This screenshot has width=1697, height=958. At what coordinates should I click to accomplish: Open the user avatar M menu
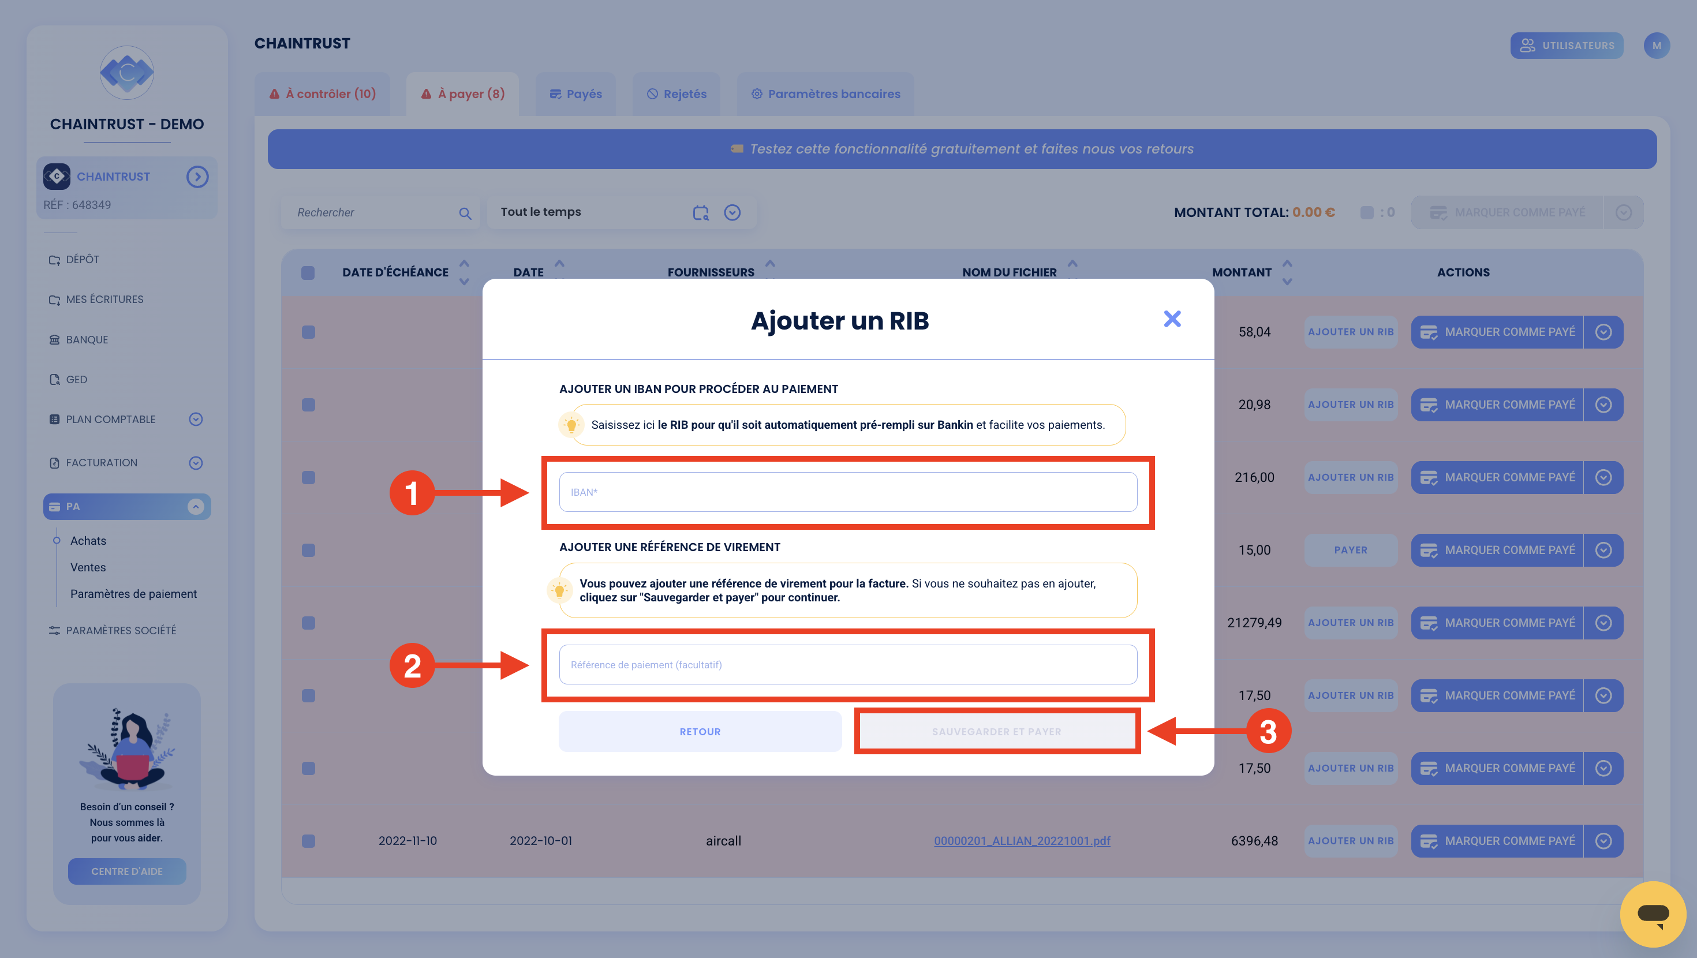click(1656, 46)
